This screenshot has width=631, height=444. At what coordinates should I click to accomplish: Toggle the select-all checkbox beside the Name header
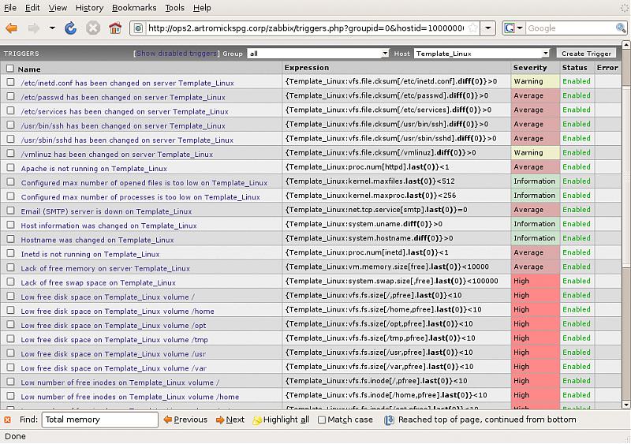click(x=10, y=69)
